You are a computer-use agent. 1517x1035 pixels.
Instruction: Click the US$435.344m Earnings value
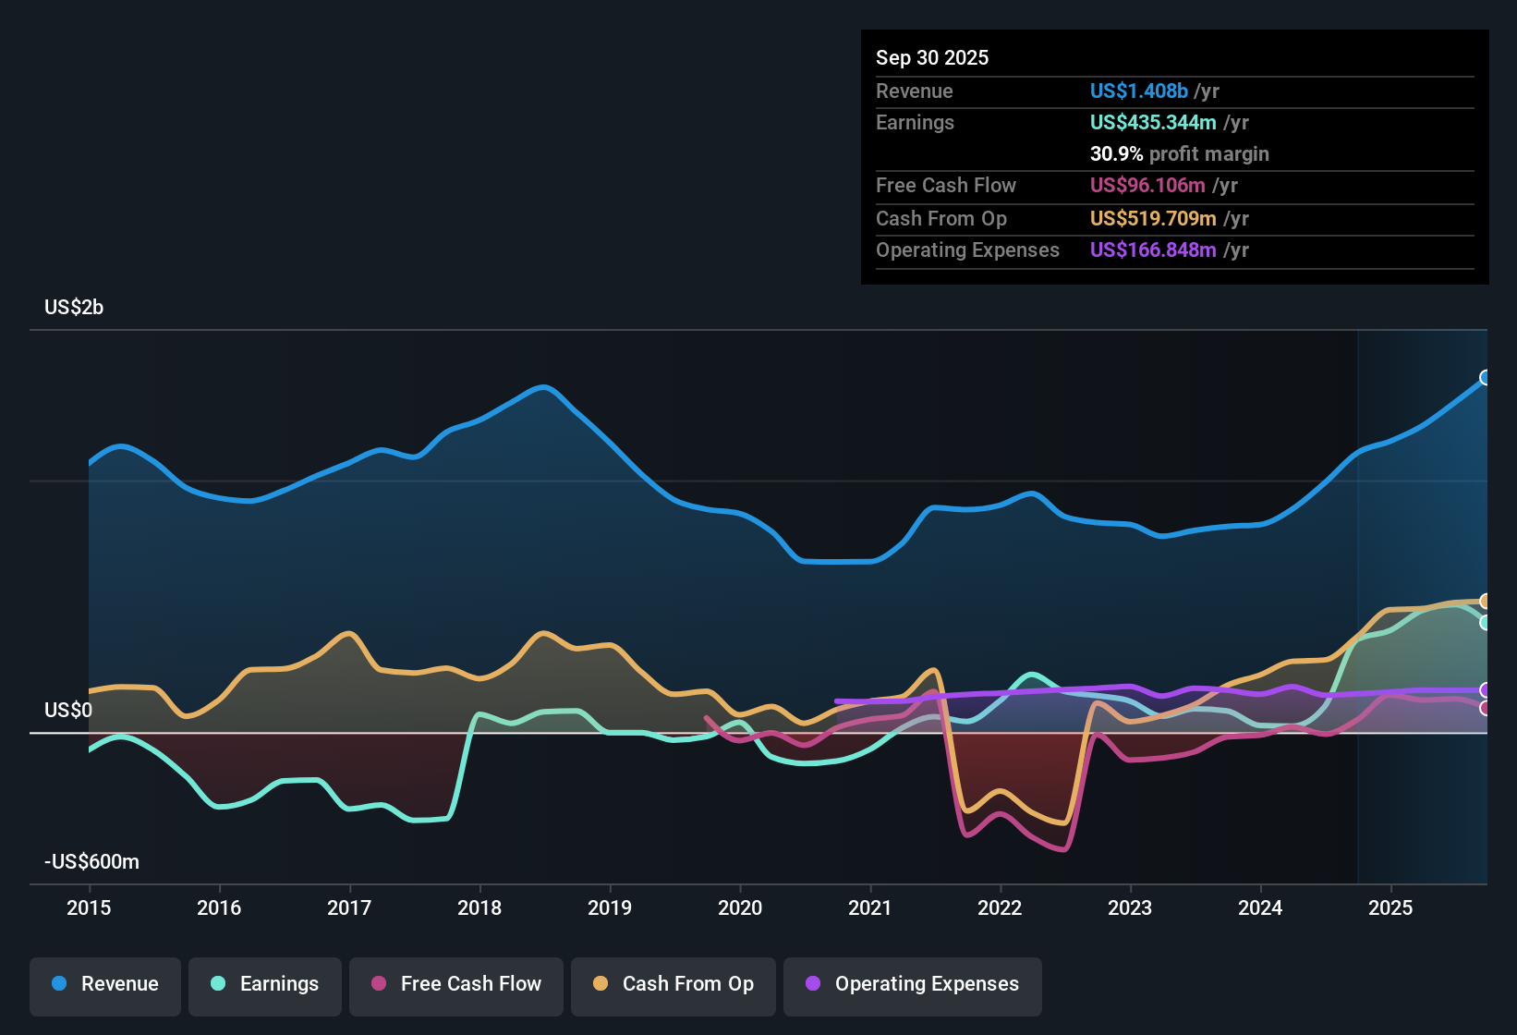[x=1154, y=122]
